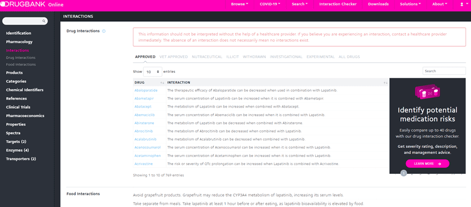This screenshot has width=471, height=207.
Task: Sort table by Interaction column arrows
Action: (386, 83)
